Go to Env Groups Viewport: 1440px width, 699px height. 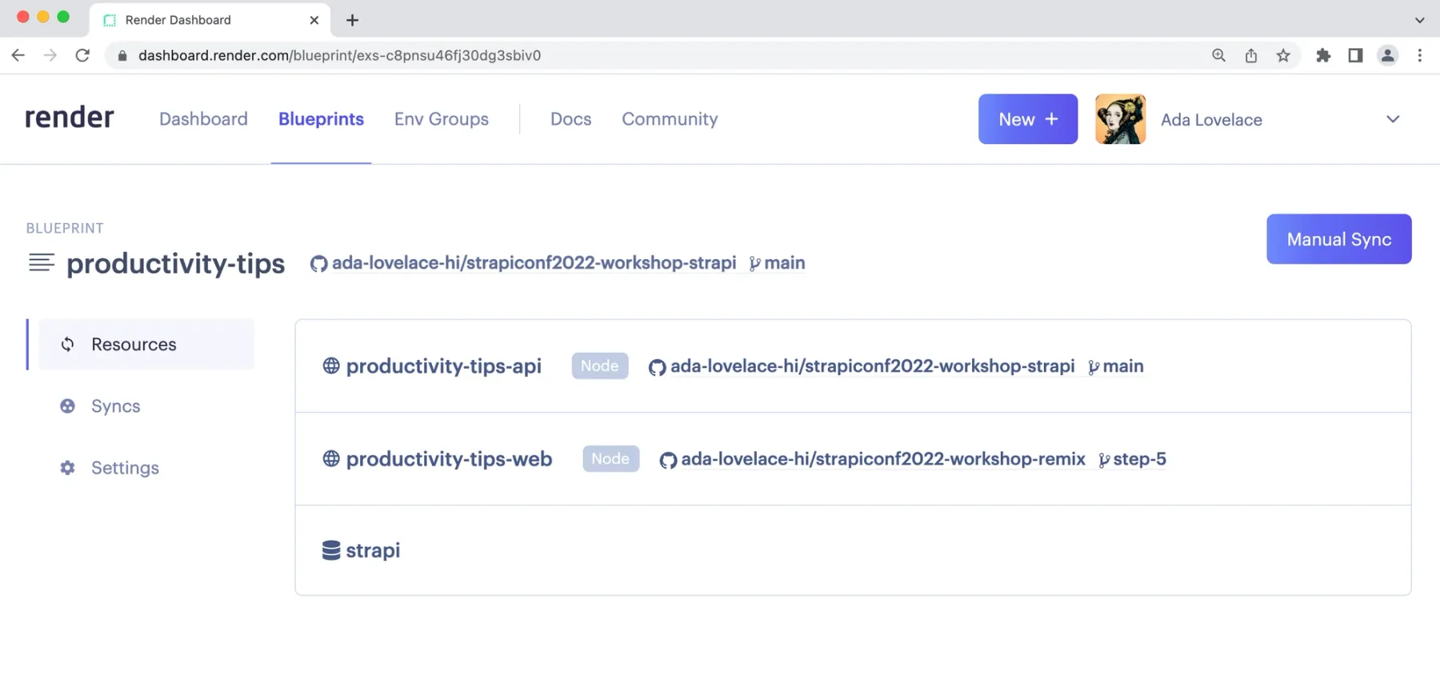click(441, 119)
